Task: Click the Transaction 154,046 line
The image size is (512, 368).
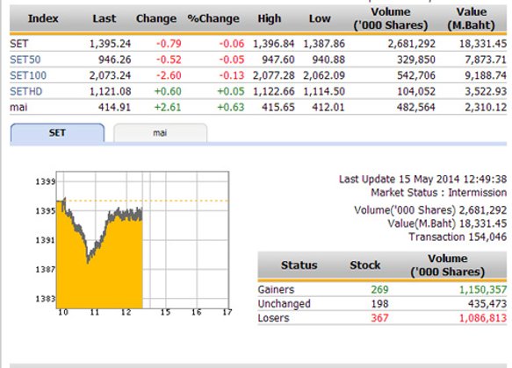Action: [458, 237]
